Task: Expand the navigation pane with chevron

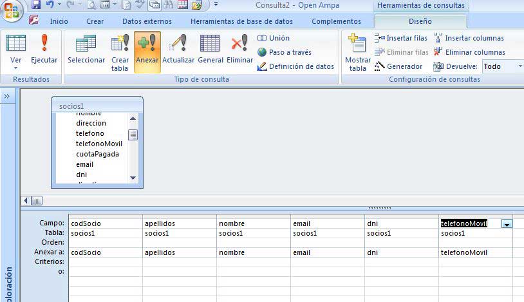Action: 7,96
